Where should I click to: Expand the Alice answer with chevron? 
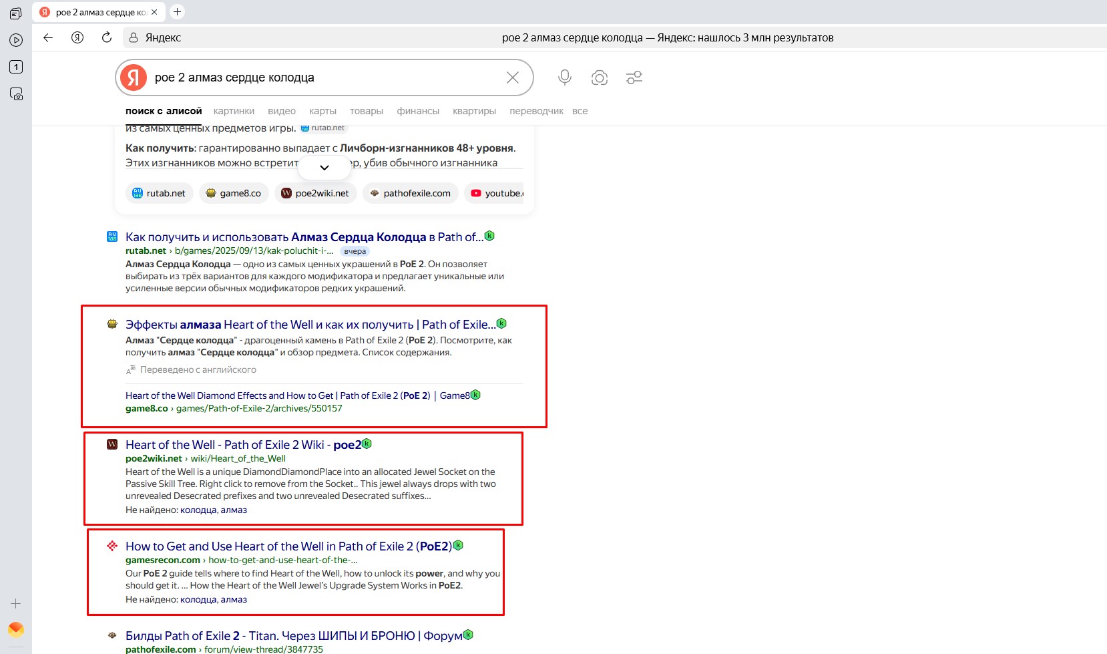click(324, 168)
